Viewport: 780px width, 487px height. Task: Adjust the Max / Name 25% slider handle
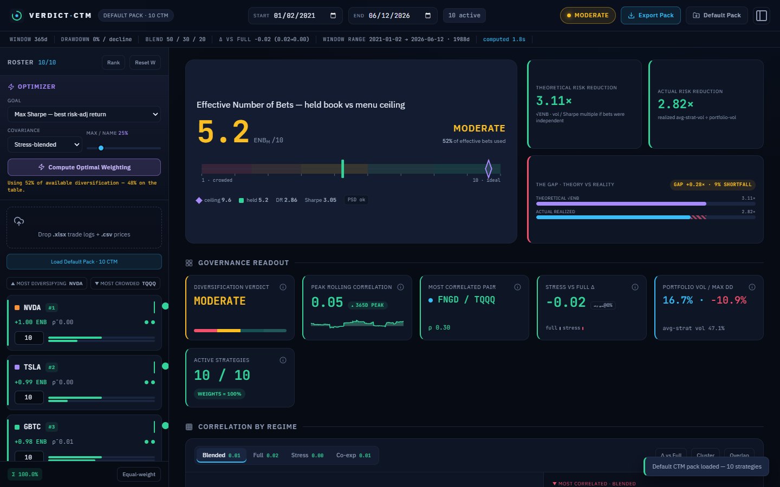[101, 148]
